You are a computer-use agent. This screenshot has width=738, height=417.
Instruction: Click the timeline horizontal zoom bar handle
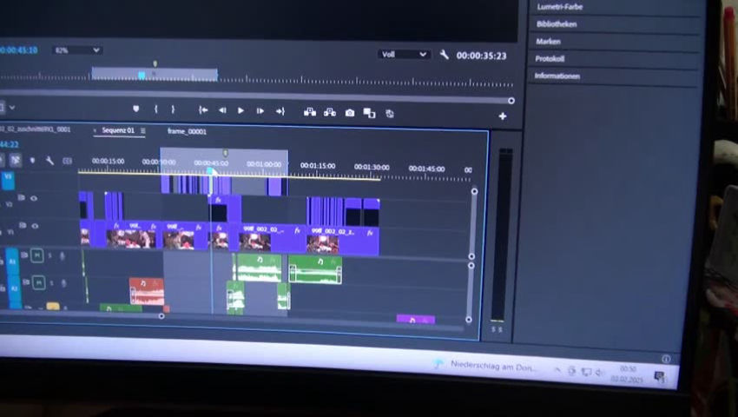(161, 315)
